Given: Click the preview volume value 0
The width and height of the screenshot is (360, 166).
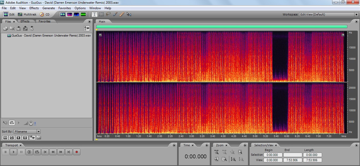Looking at the screenshot, I should pos(35,123).
